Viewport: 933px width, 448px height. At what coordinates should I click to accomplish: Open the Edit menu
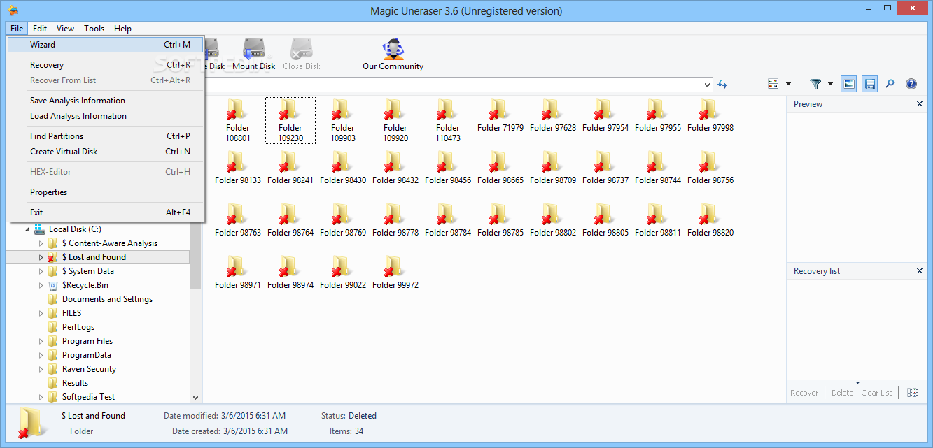pyautogui.click(x=40, y=29)
